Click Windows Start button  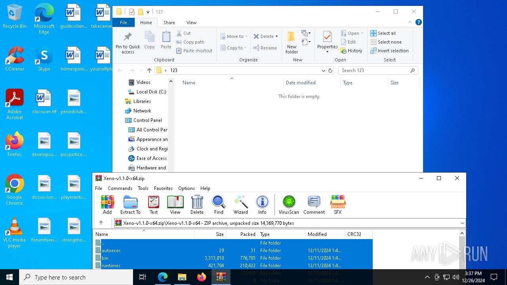click(x=10, y=277)
